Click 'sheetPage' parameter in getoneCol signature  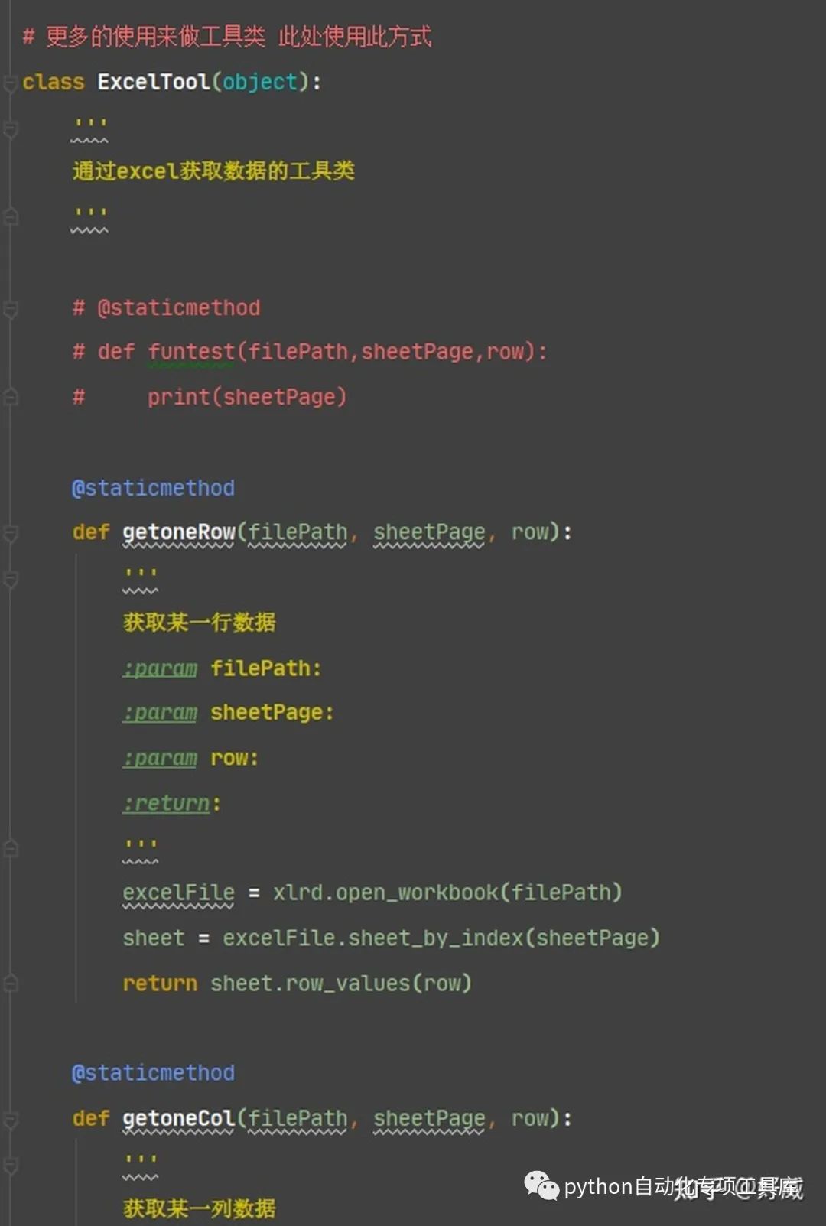(429, 1118)
